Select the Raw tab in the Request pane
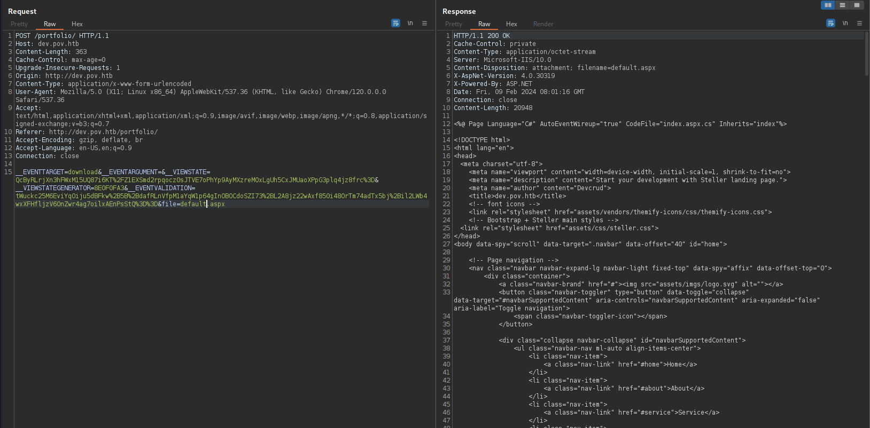The image size is (870, 428). (x=50, y=24)
